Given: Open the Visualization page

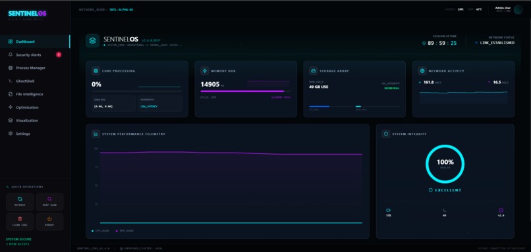Looking at the screenshot, I should point(35,120).
